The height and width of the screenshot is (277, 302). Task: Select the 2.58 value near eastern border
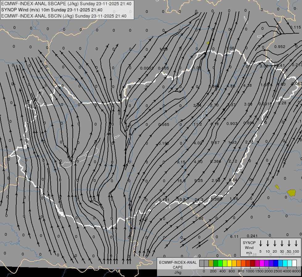click(x=250, y=142)
